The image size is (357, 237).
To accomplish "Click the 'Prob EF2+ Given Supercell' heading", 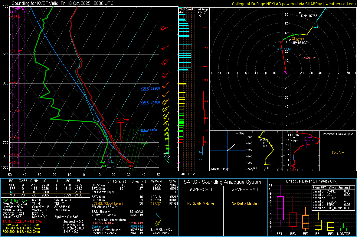I will (x=332, y=188).
